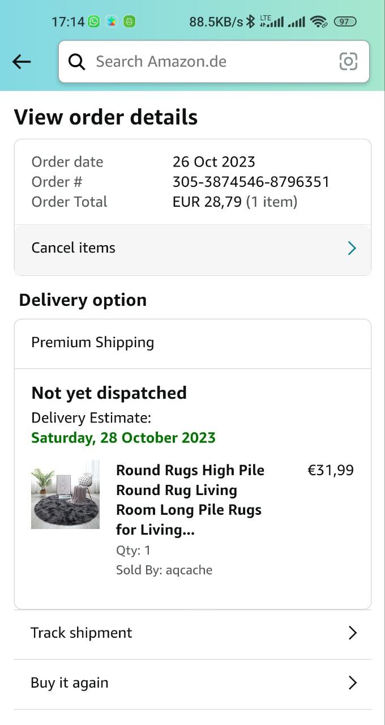
Task: Open the Round Rugs product title link
Action: pos(190,500)
